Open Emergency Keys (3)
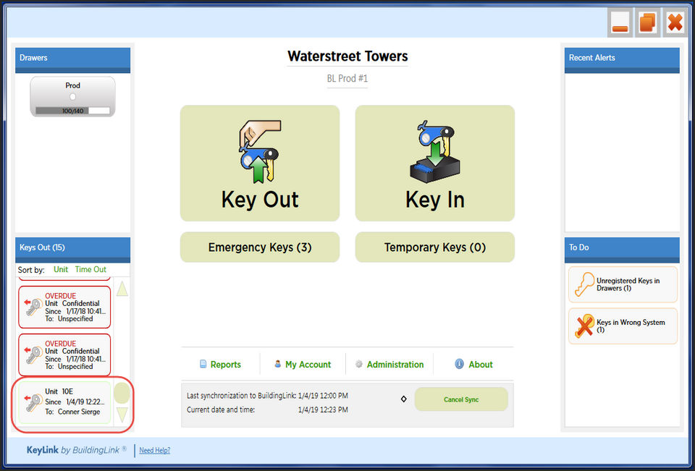The height and width of the screenshot is (471, 695). click(x=260, y=247)
